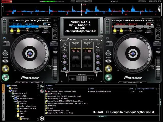Click the Search backward knob on left deck
163x122 pixels.
click(4, 61)
